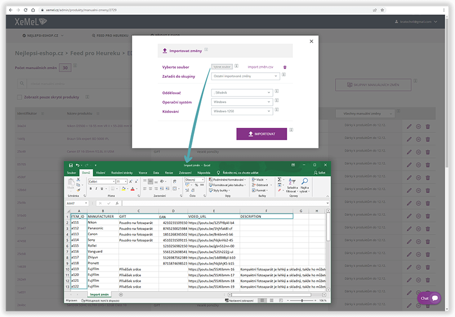
Task: Click the Vybrat soubor button
Action: (222, 66)
